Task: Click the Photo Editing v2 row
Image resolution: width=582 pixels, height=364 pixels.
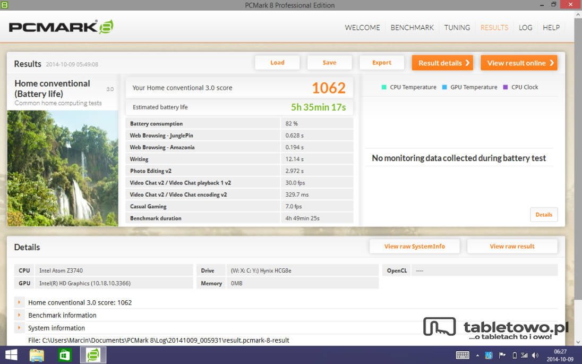Action: pyautogui.click(x=239, y=171)
